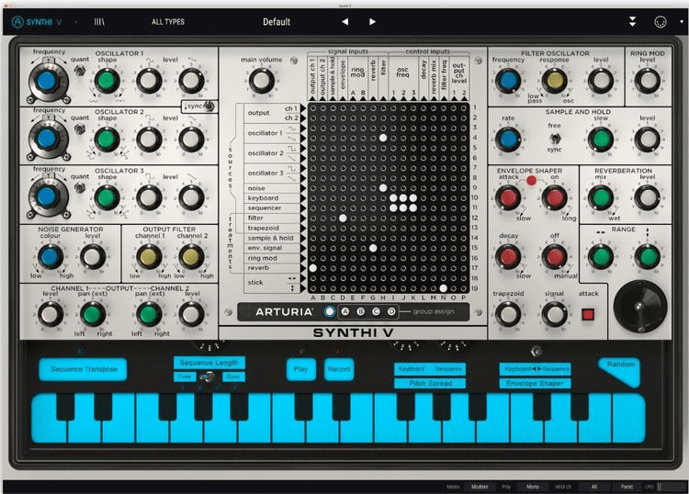
Task: Click Envelope Shaper trapezoid knob
Action: [x=508, y=314]
